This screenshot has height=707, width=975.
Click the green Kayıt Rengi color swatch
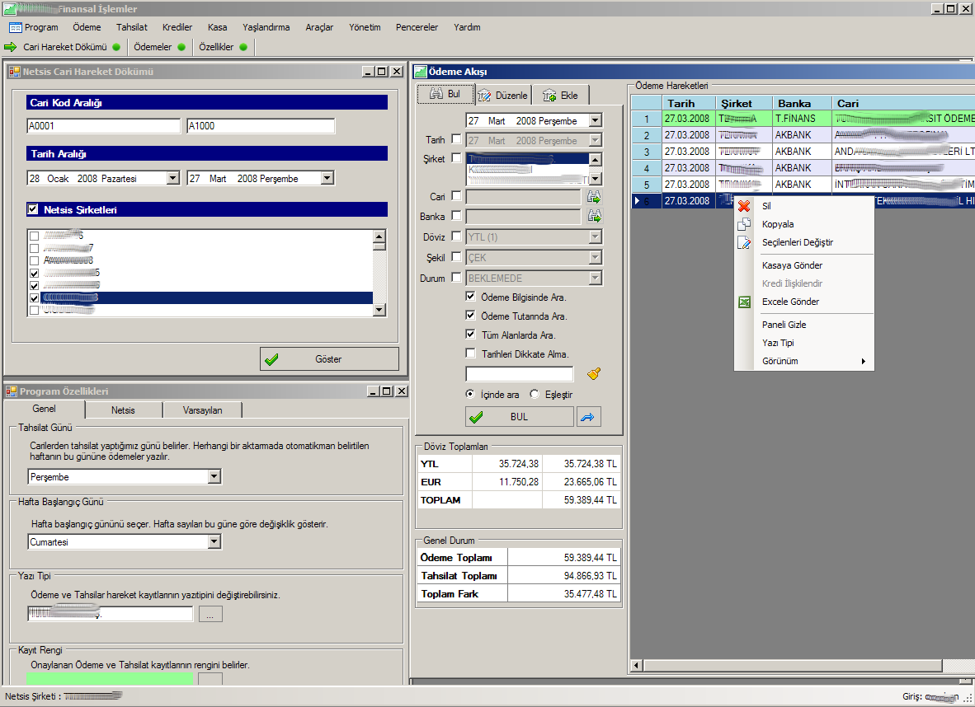(109, 679)
